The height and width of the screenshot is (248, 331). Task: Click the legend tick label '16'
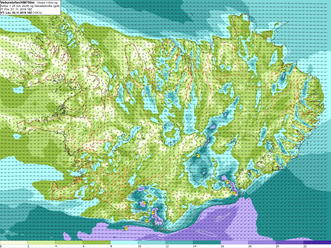pyautogui.click(x=222, y=246)
